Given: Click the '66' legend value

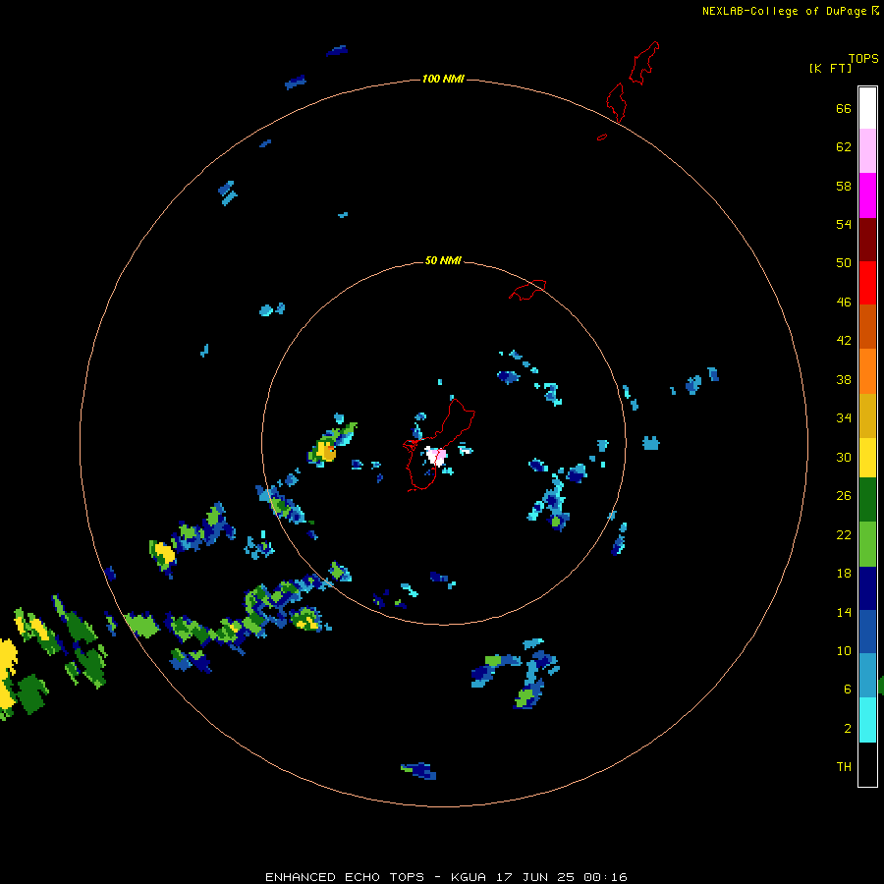Looking at the screenshot, I should [844, 108].
